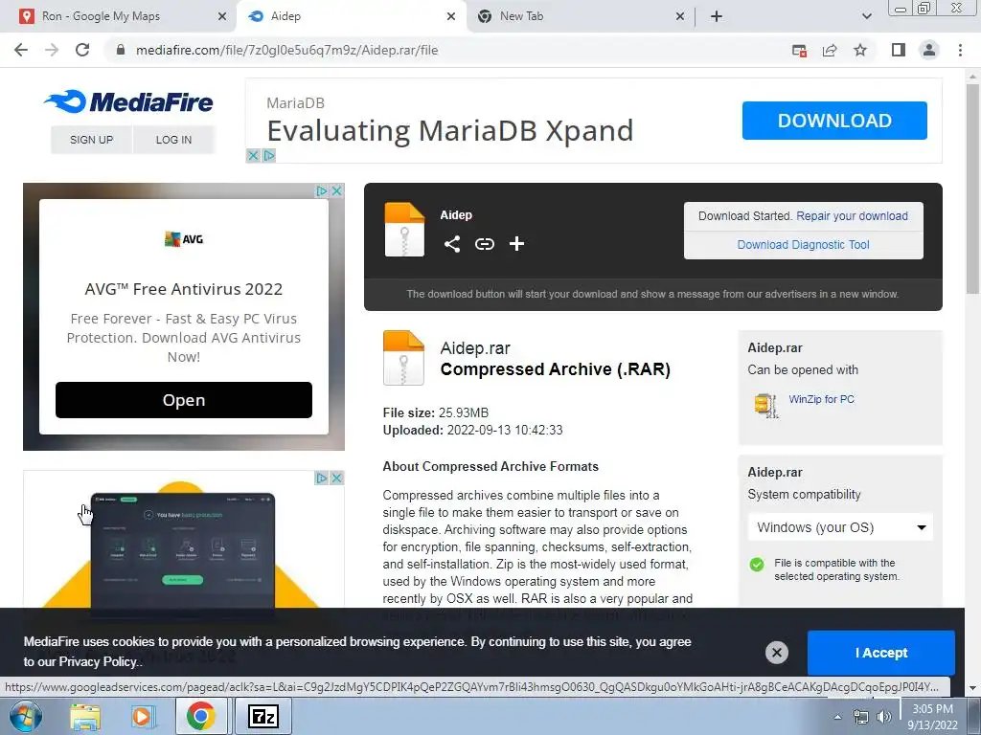Close the Ron - Google My Maps tab

click(x=222, y=16)
